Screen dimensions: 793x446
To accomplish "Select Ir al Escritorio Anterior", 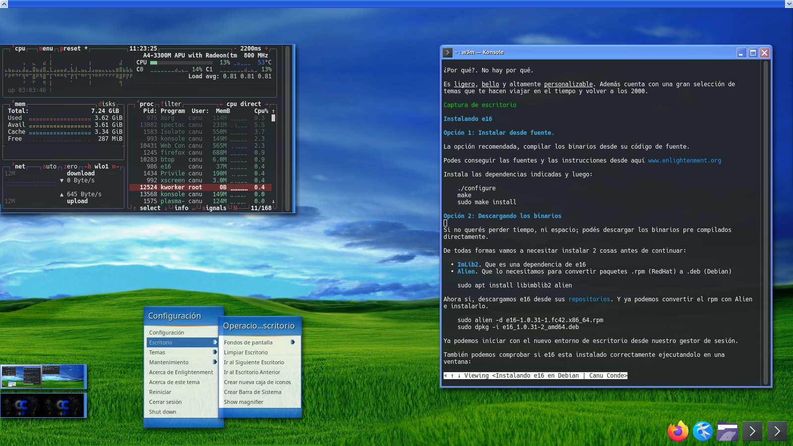I will click(260, 372).
